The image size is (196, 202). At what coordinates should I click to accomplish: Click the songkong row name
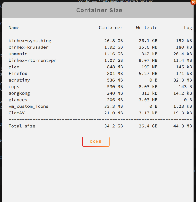(19, 93)
